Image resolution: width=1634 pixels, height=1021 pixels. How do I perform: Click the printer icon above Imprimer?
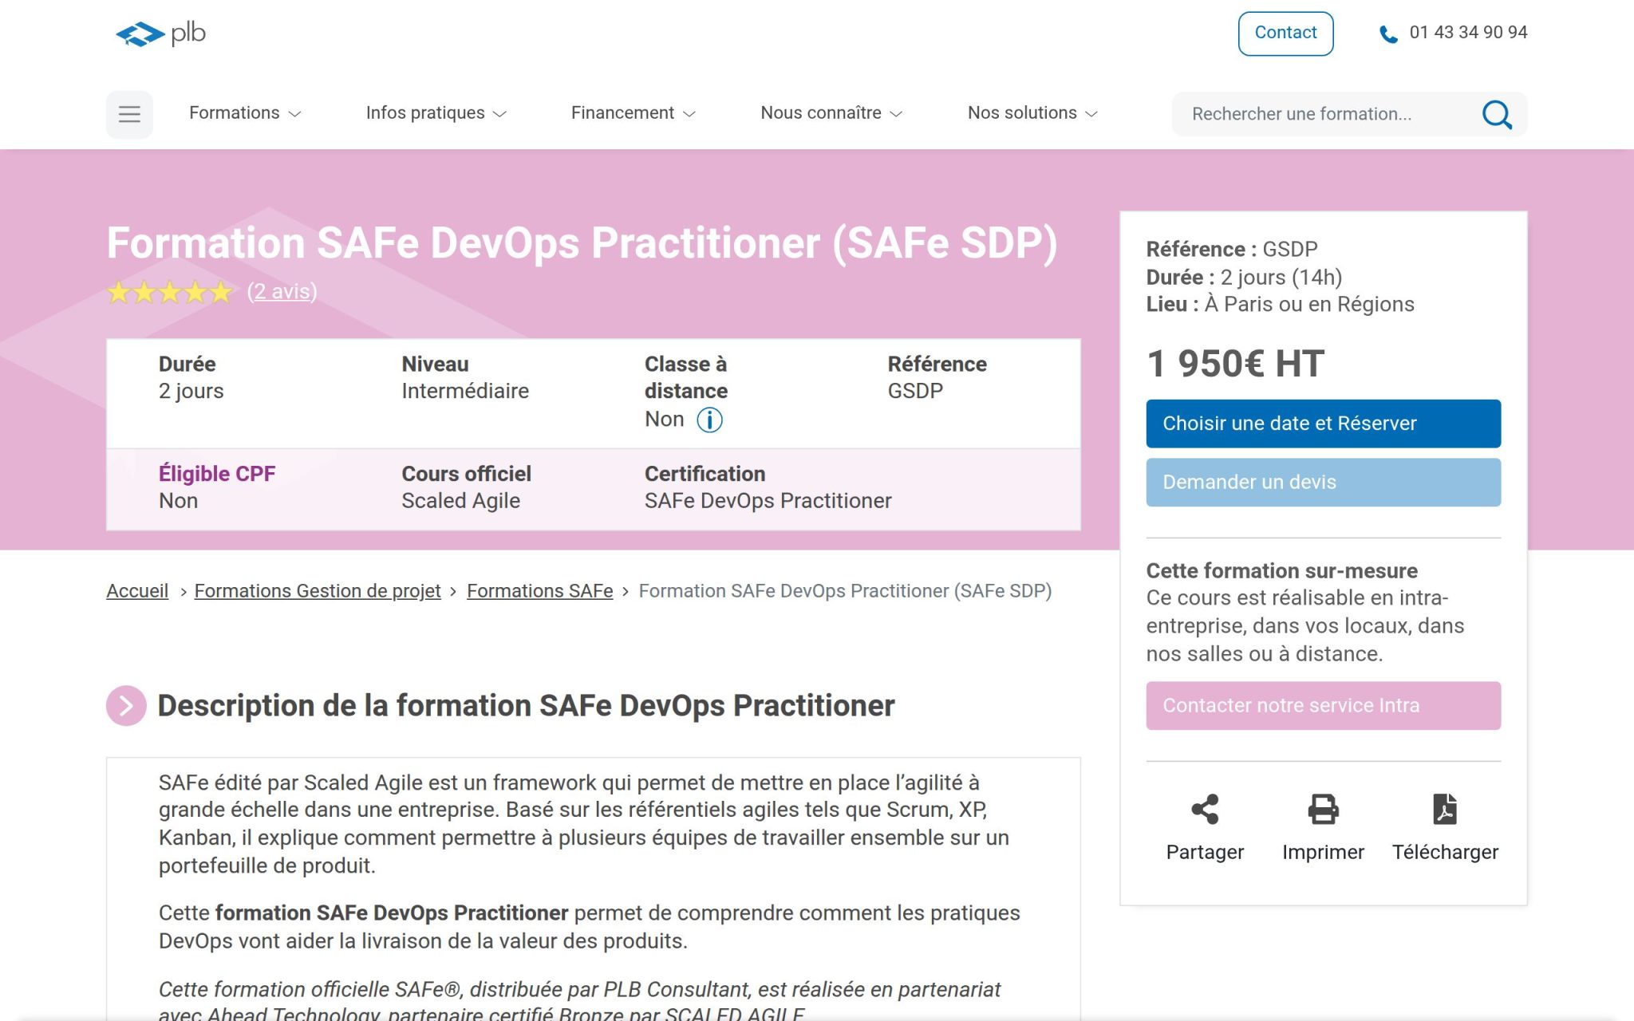[x=1323, y=809]
